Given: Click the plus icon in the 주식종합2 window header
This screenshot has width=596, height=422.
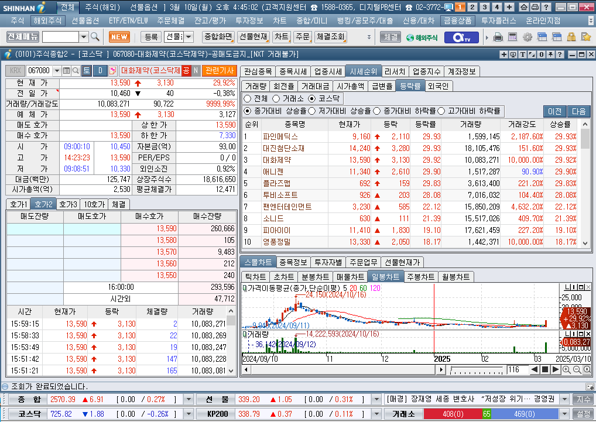Looking at the screenshot, I should click(x=504, y=54).
